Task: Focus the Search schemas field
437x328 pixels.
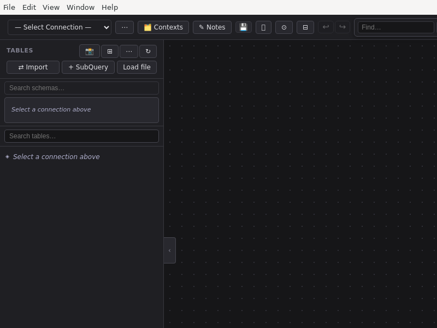Action: pyautogui.click(x=81, y=88)
